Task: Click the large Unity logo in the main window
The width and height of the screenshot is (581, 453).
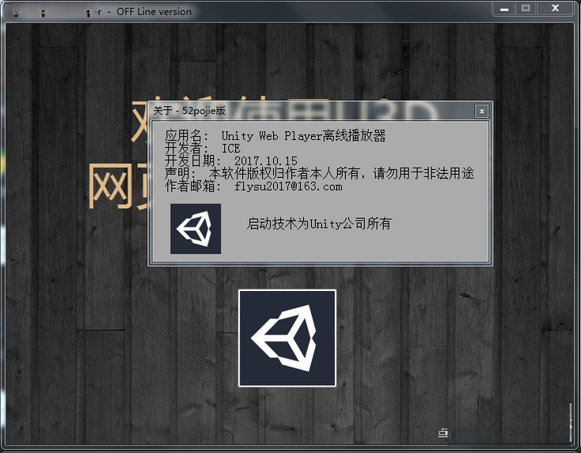Action: point(287,338)
